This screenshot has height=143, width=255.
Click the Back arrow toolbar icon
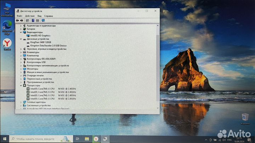pyautogui.click(x=17, y=21)
